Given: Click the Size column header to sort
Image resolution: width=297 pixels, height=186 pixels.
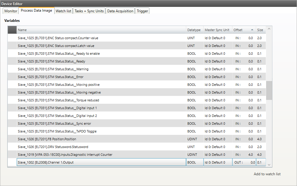Looking at the screenshot, I should point(260,30).
